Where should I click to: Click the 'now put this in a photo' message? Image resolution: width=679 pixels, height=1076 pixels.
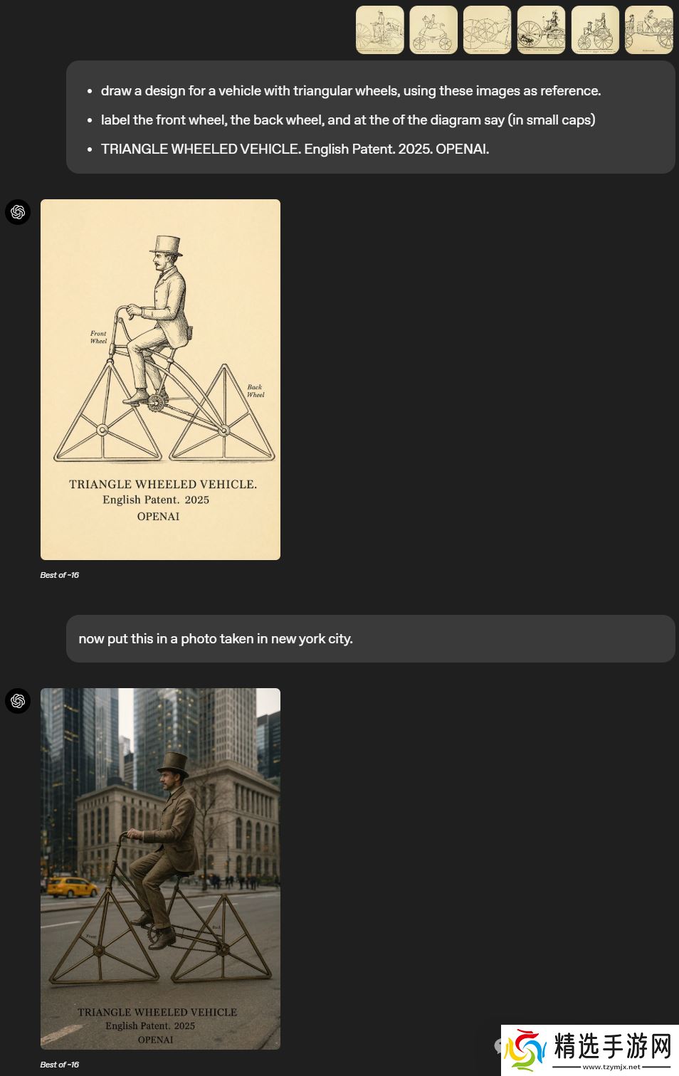371,638
